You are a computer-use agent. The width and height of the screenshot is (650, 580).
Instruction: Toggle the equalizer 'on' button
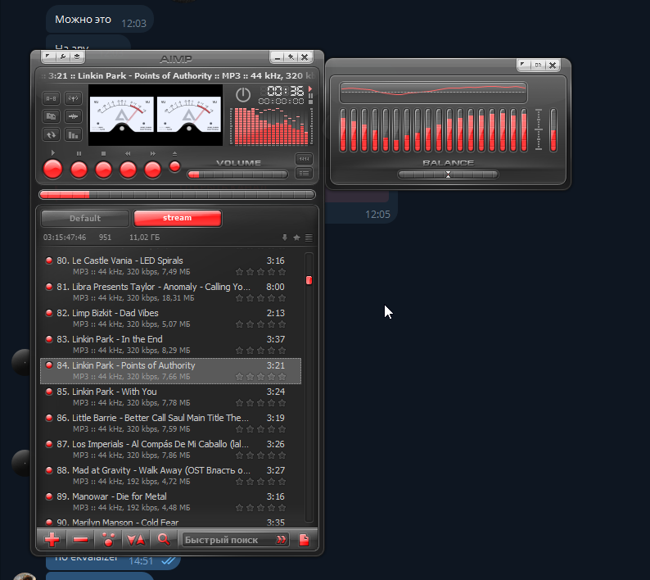tap(538, 65)
